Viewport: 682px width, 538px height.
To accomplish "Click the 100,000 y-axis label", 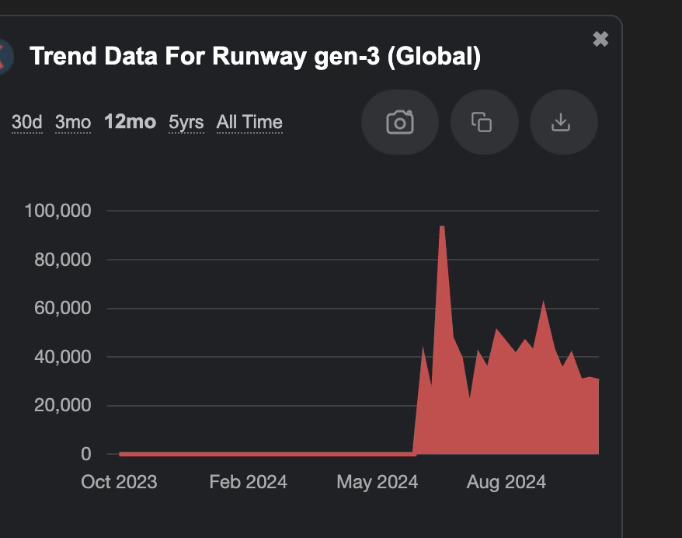I will tap(57, 211).
